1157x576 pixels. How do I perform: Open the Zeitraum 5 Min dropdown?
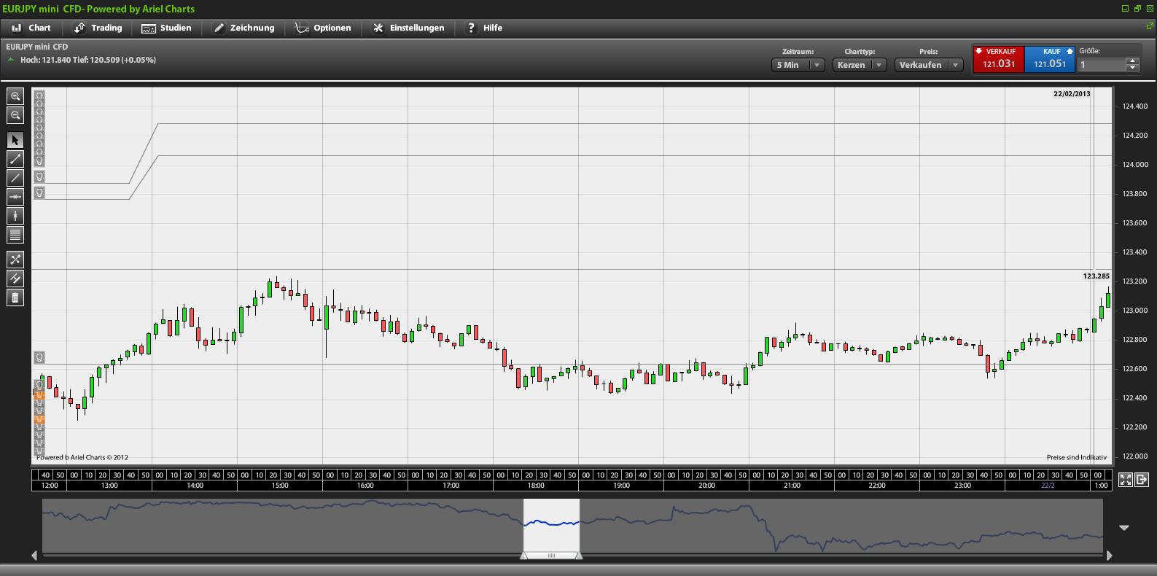pyautogui.click(x=798, y=65)
